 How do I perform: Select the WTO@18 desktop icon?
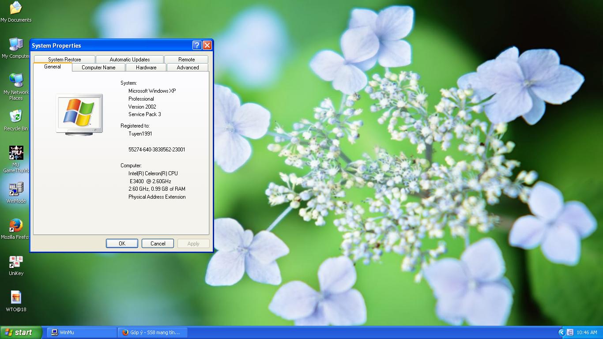(16, 301)
